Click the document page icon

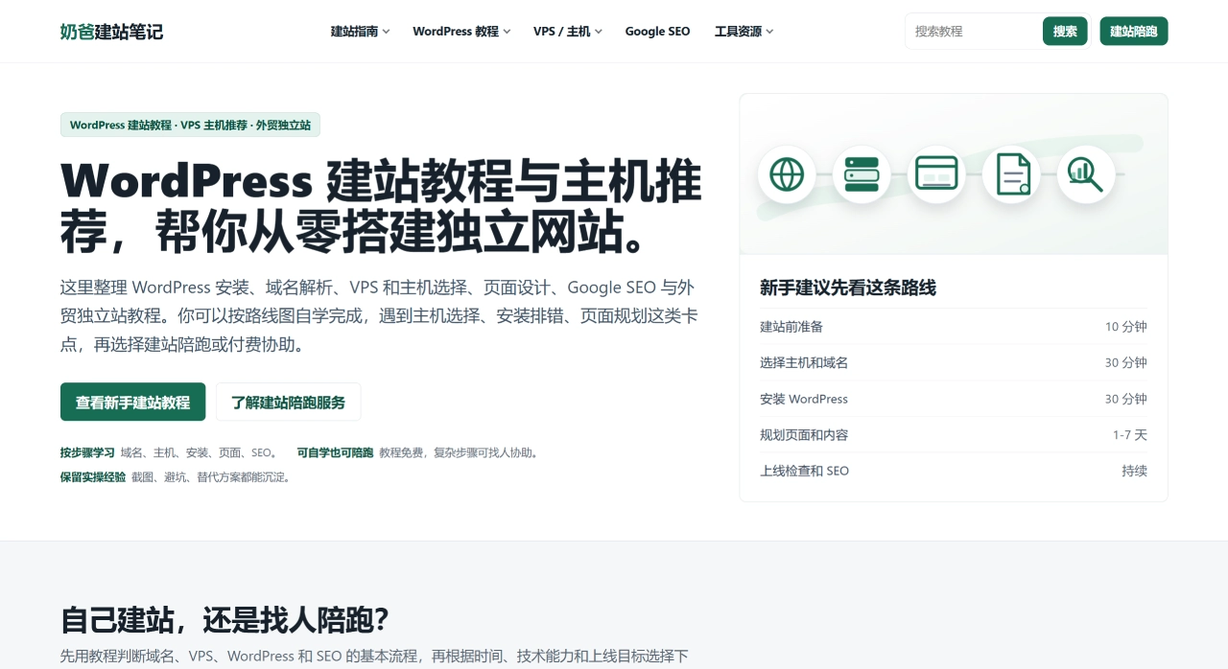(1012, 174)
